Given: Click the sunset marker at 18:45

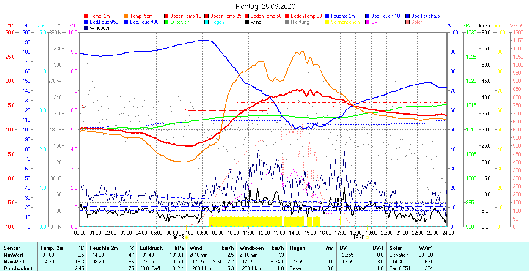Looking at the screenshot, I should click(367, 238).
